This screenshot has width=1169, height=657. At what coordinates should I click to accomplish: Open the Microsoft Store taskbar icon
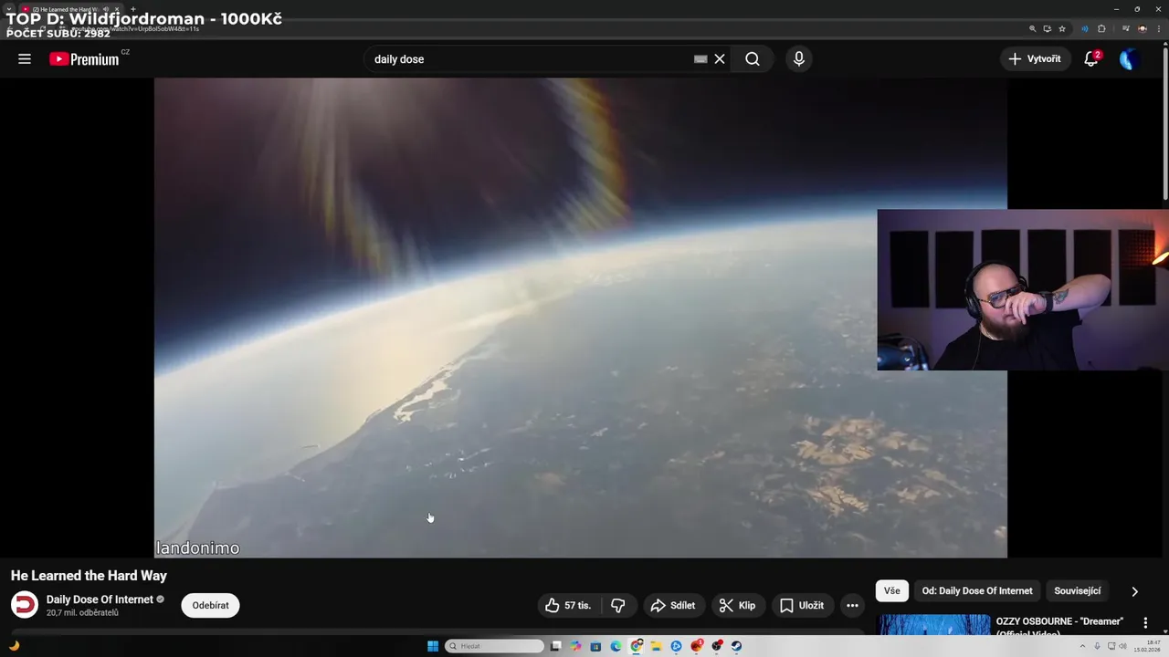595,646
